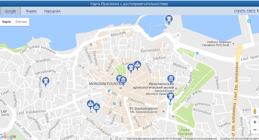This screenshot has height=140, width=259.
Task: Open the Народная map tab
Action: (52, 11)
